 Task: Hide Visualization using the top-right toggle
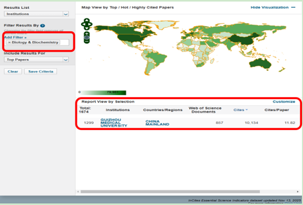point(273,7)
